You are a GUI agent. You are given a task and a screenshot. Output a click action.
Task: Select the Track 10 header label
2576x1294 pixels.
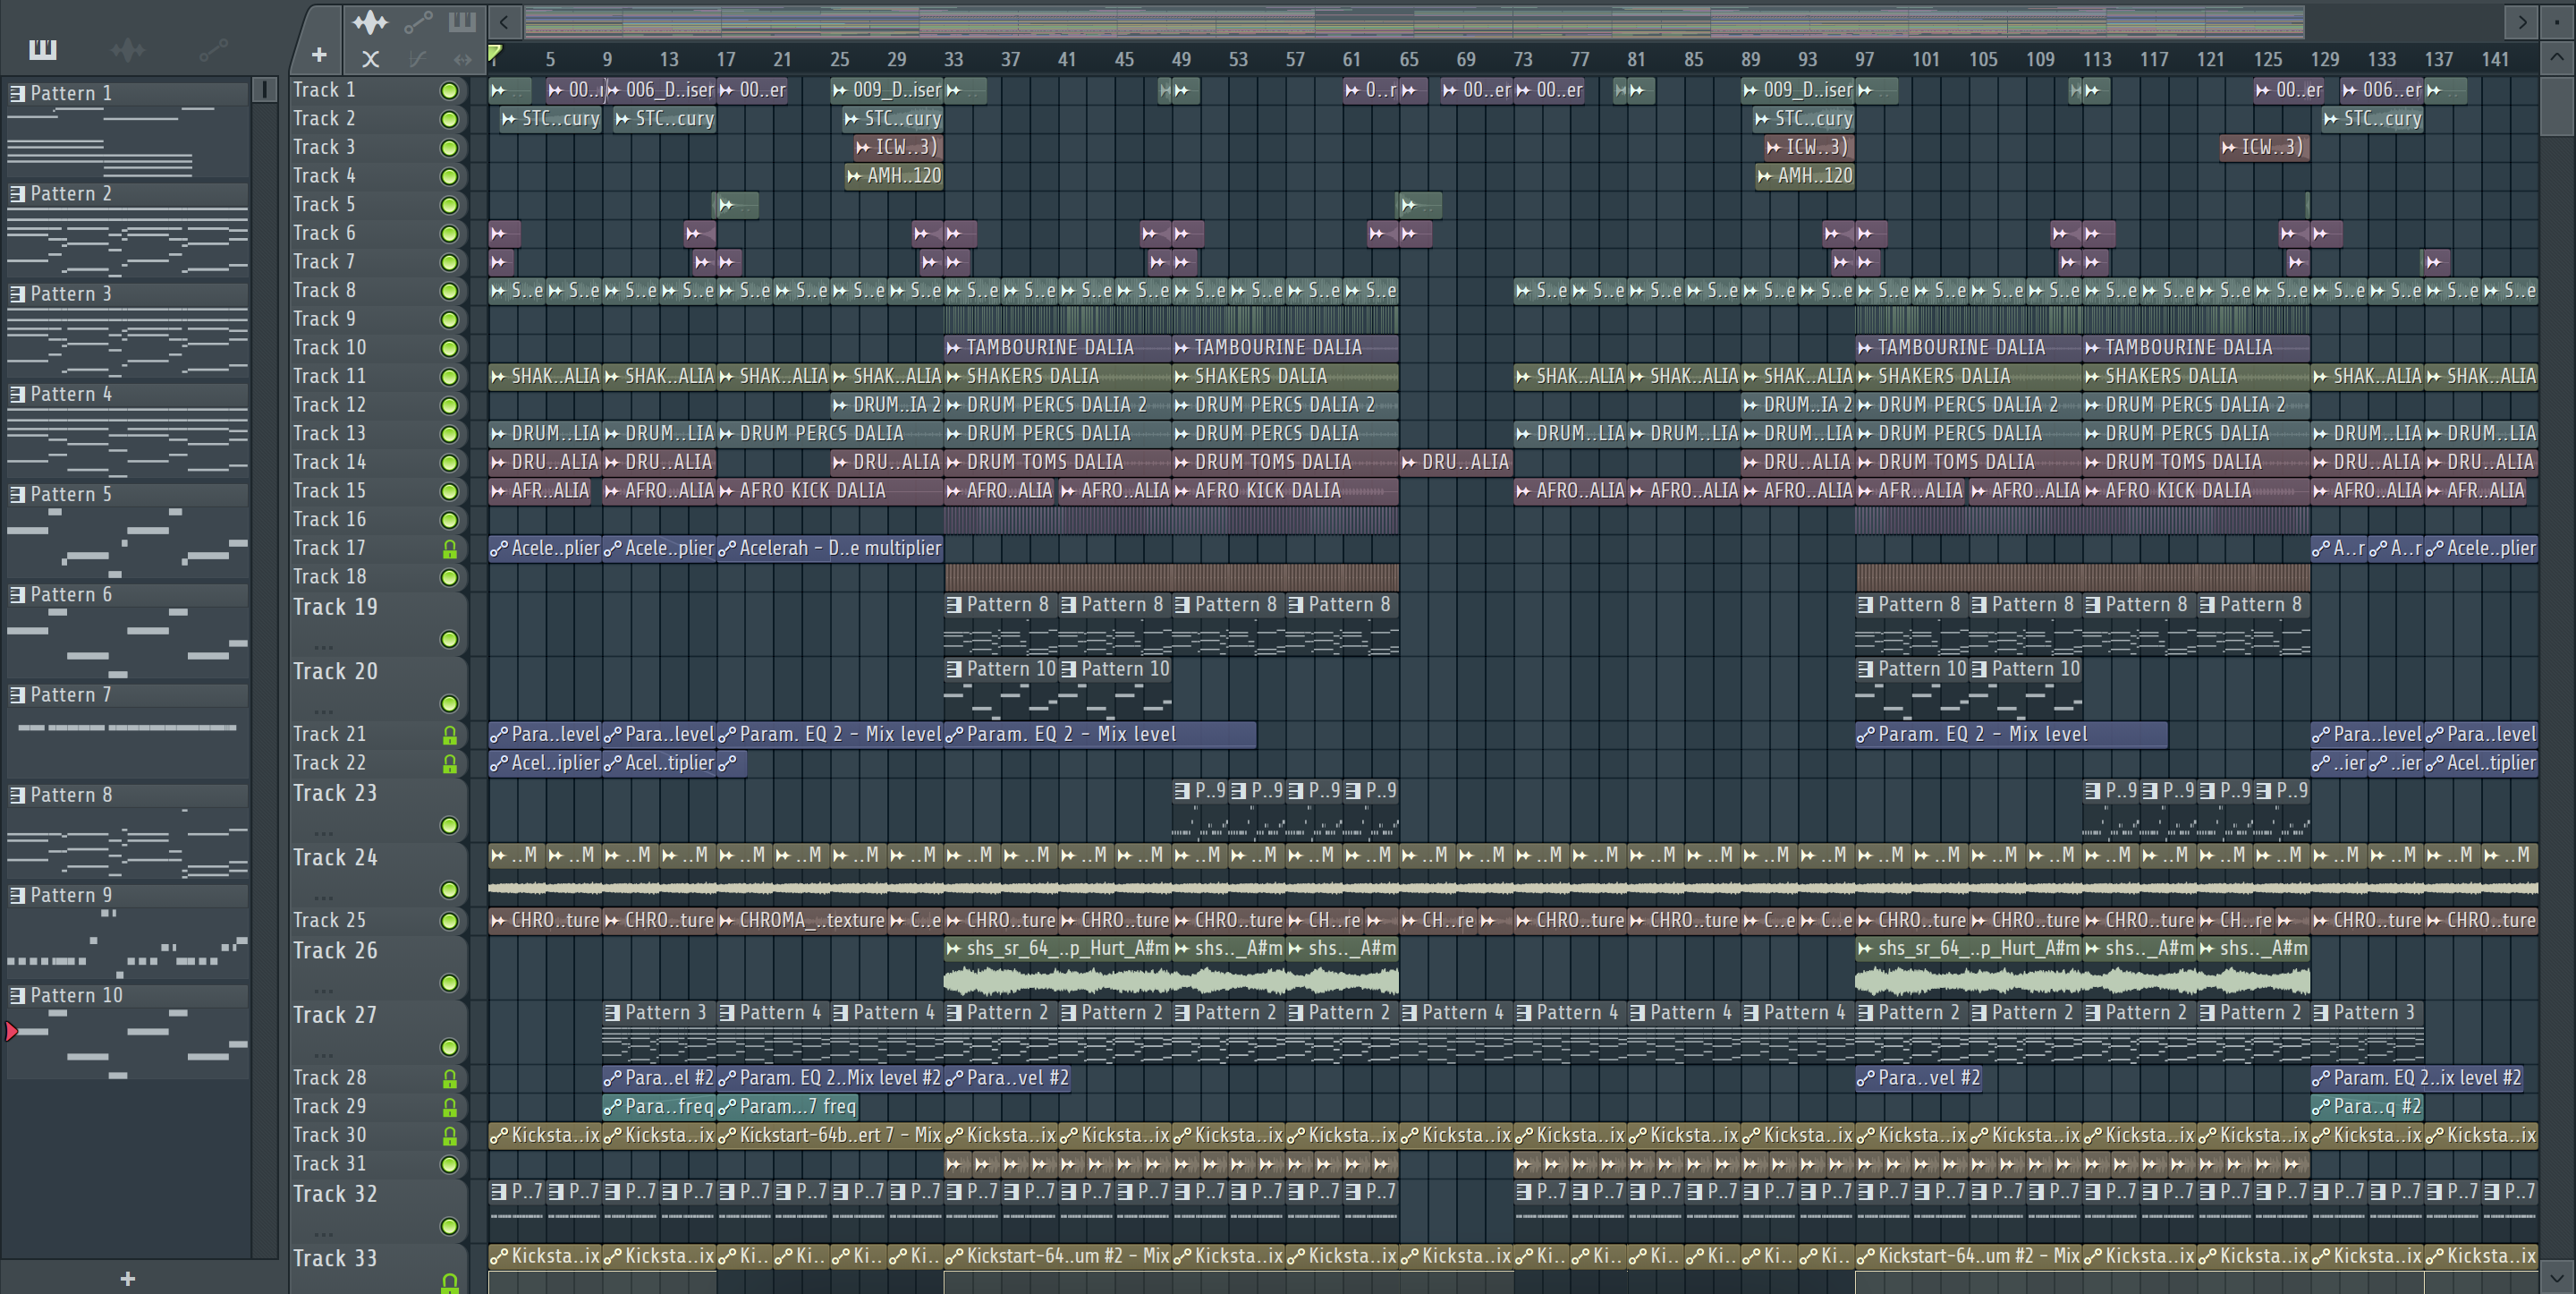[x=330, y=348]
